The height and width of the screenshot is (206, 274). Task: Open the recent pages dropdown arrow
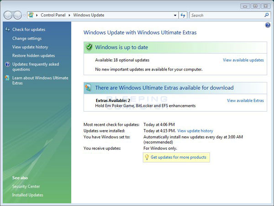click(x=25, y=16)
